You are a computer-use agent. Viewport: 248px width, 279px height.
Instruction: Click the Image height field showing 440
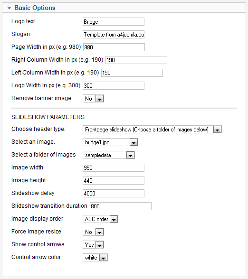(x=114, y=181)
